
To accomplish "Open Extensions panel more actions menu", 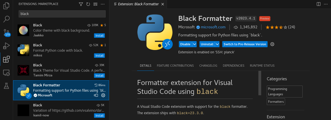I will (x=103, y=4).
